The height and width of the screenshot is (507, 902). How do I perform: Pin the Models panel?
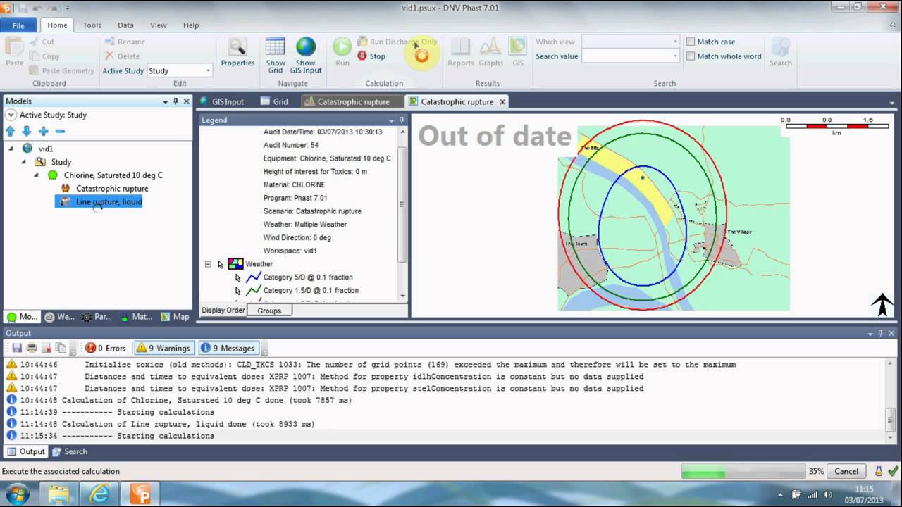click(175, 101)
